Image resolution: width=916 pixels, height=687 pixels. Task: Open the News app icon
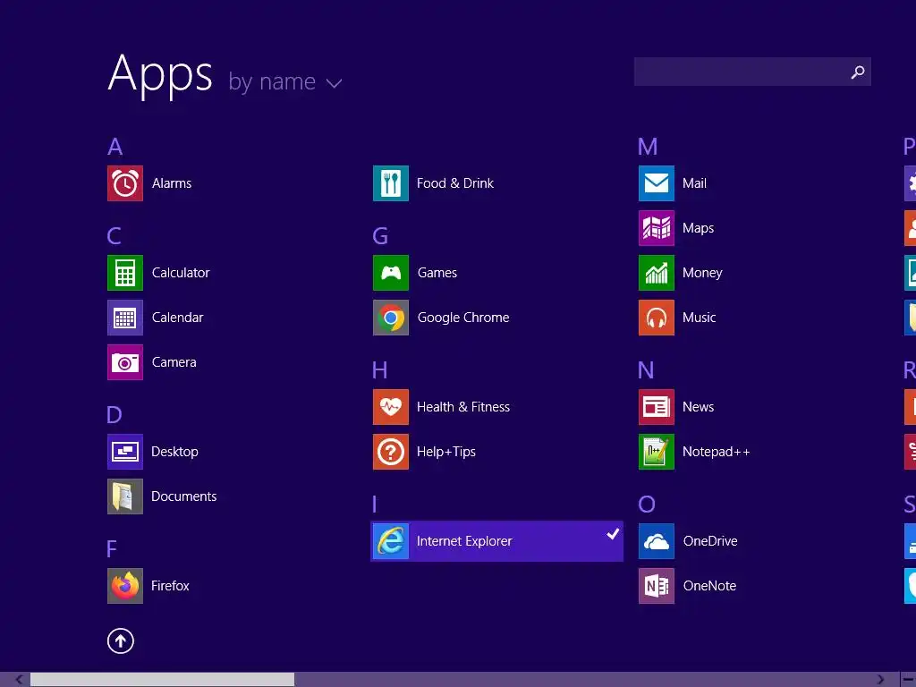(657, 407)
